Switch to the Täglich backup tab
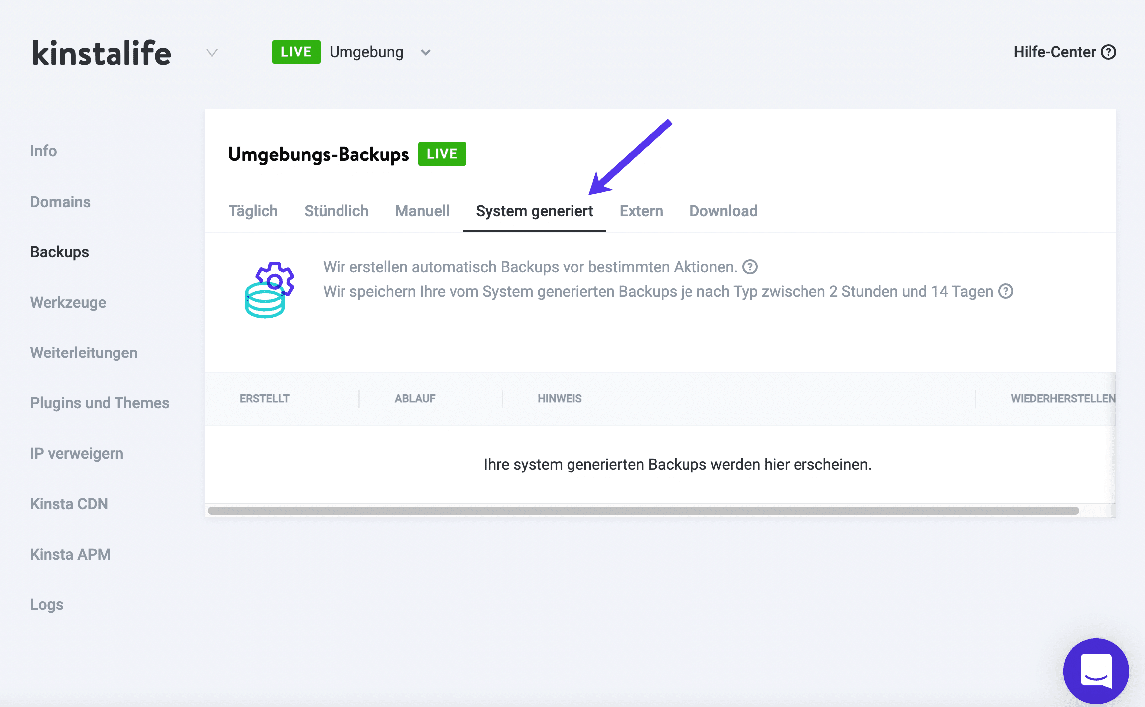The width and height of the screenshot is (1145, 707). pyautogui.click(x=253, y=210)
